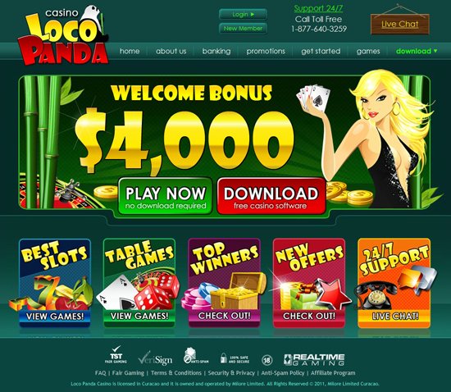Go to the banking menu item
The image size is (451, 392).
tap(216, 51)
